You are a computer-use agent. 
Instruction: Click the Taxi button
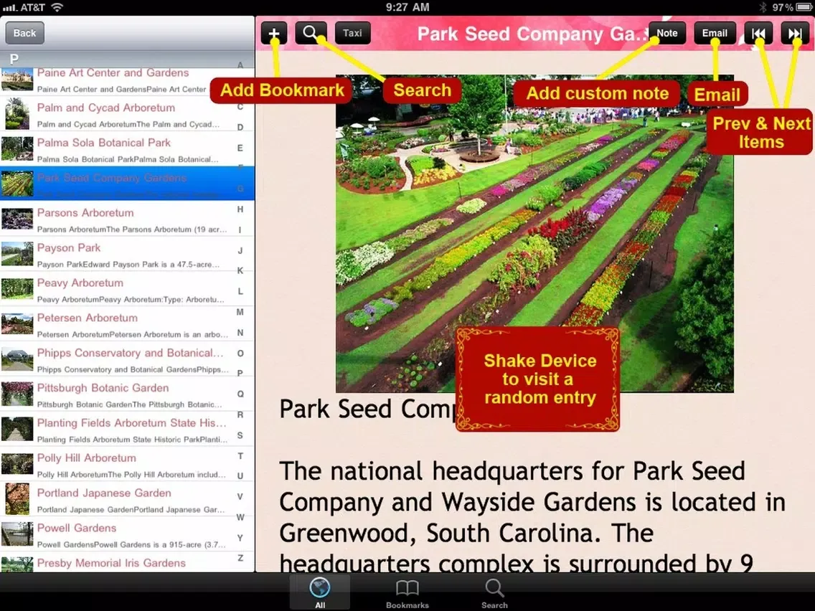(x=352, y=33)
